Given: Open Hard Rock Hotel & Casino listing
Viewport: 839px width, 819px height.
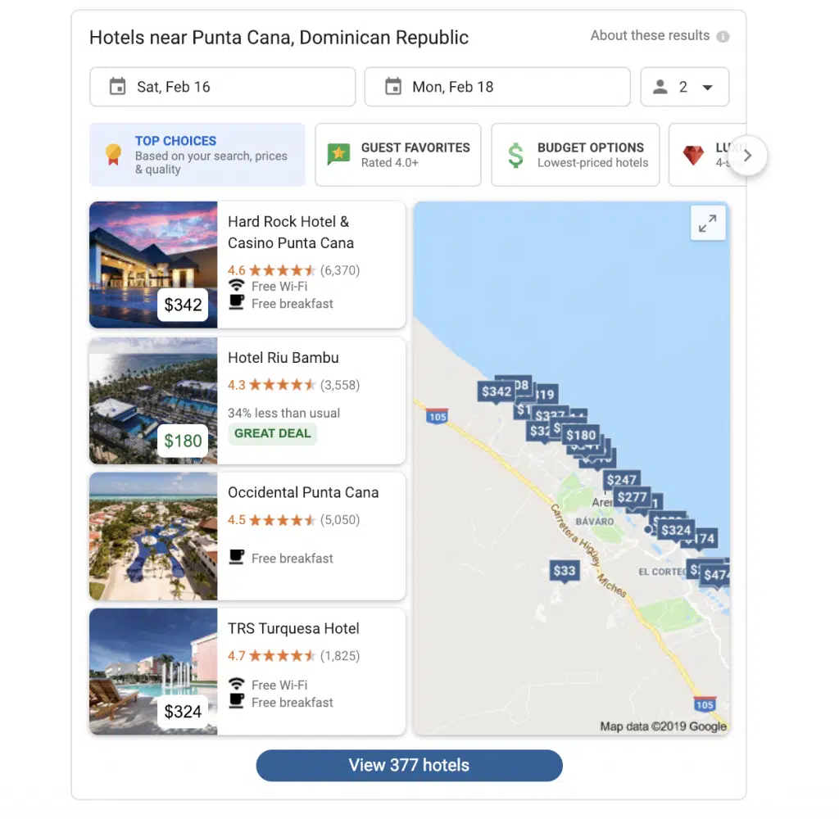Looking at the screenshot, I should tap(290, 233).
